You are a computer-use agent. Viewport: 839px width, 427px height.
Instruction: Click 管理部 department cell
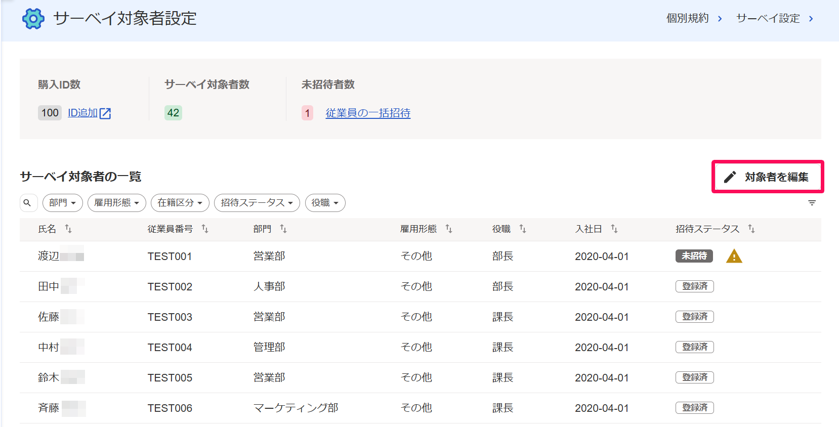tap(269, 348)
